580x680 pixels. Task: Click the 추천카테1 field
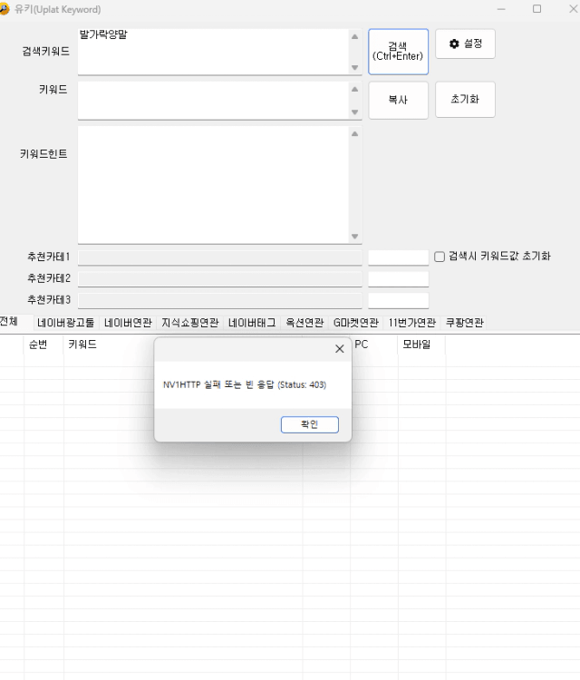click(x=220, y=257)
